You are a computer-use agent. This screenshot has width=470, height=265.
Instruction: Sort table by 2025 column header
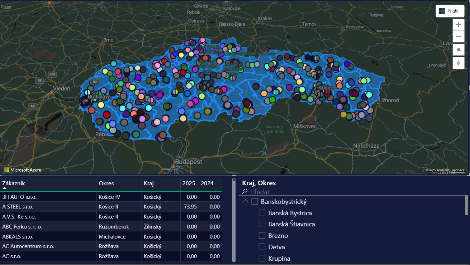[x=189, y=183]
